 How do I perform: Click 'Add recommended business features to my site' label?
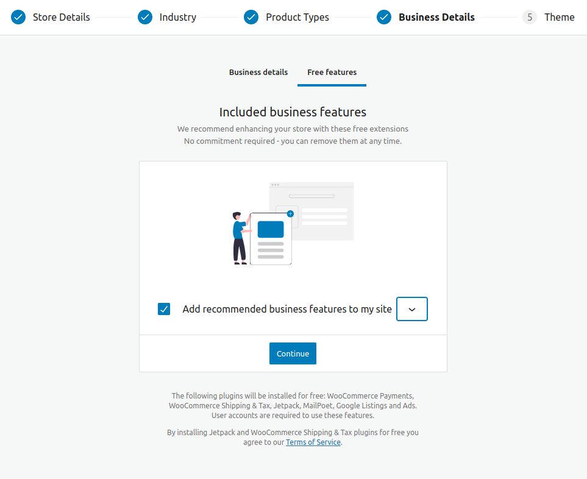click(x=287, y=309)
